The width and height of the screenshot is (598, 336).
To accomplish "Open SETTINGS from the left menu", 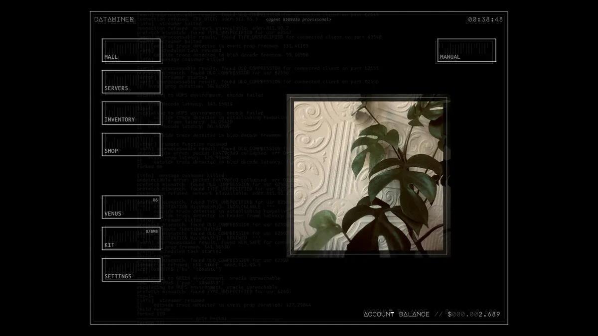I will [x=131, y=270].
